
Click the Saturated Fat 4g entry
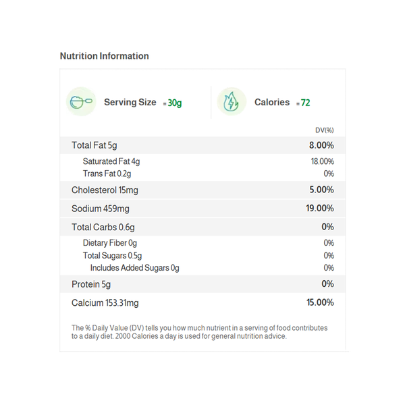coord(111,161)
